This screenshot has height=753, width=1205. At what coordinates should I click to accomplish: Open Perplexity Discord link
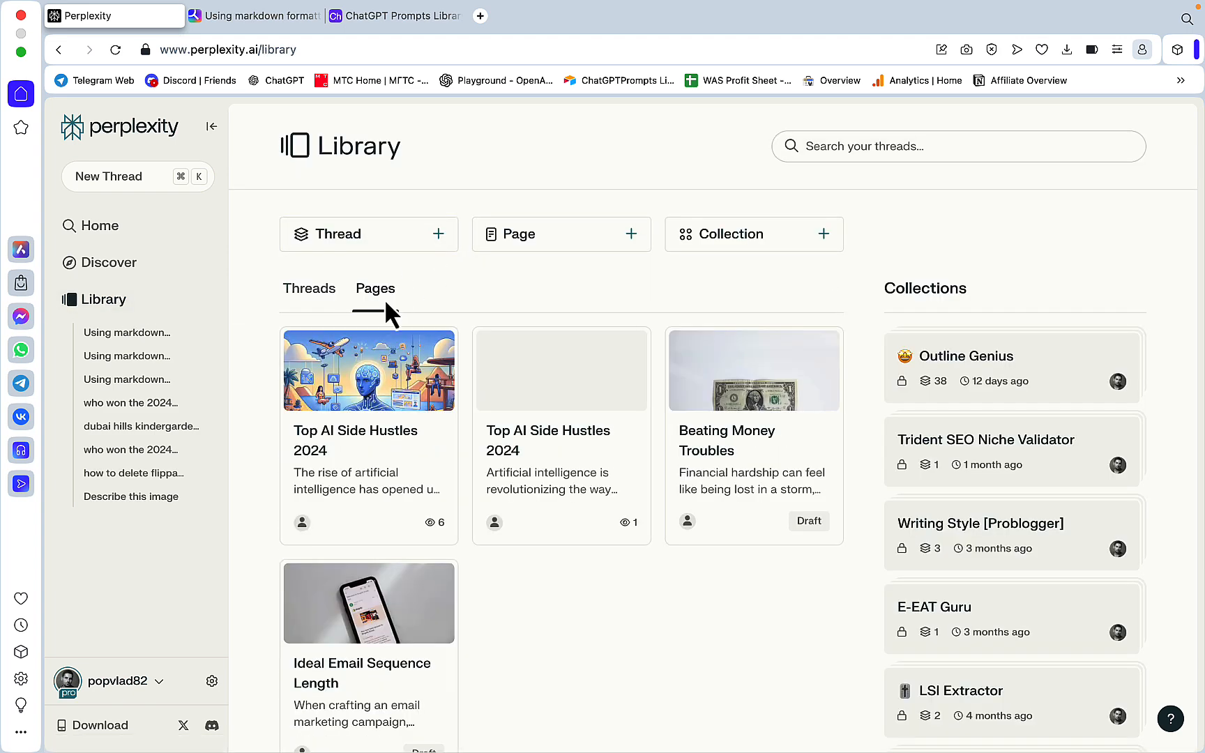pos(212,725)
